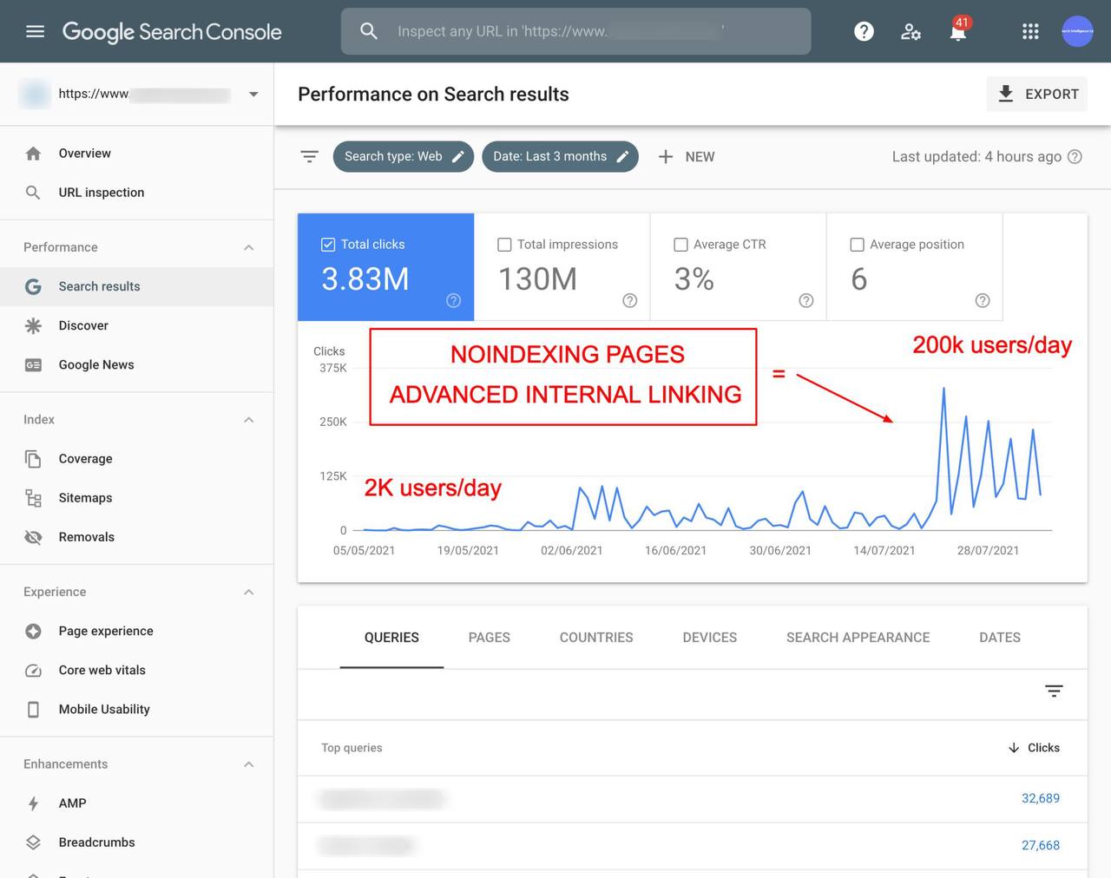Image resolution: width=1111 pixels, height=878 pixels.
Task: Click the help icon in Total impressions card
Action: (630, 300)
